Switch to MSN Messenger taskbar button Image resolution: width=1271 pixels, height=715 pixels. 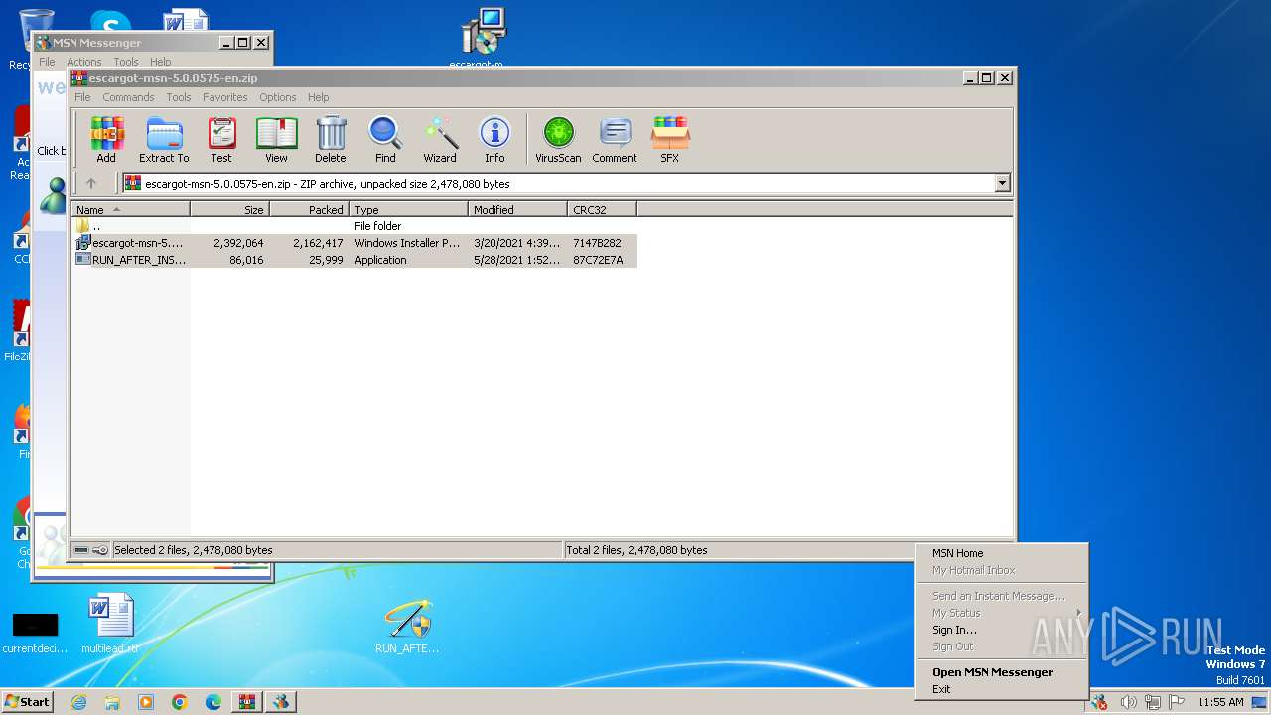coord(281,702)
